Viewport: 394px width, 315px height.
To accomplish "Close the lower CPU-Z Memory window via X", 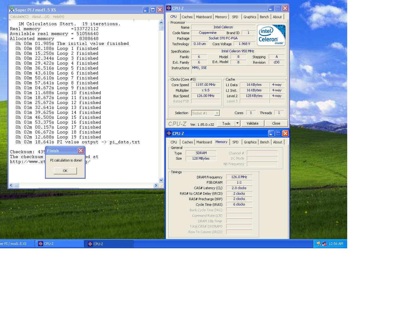I will click(x=285, y=133).
